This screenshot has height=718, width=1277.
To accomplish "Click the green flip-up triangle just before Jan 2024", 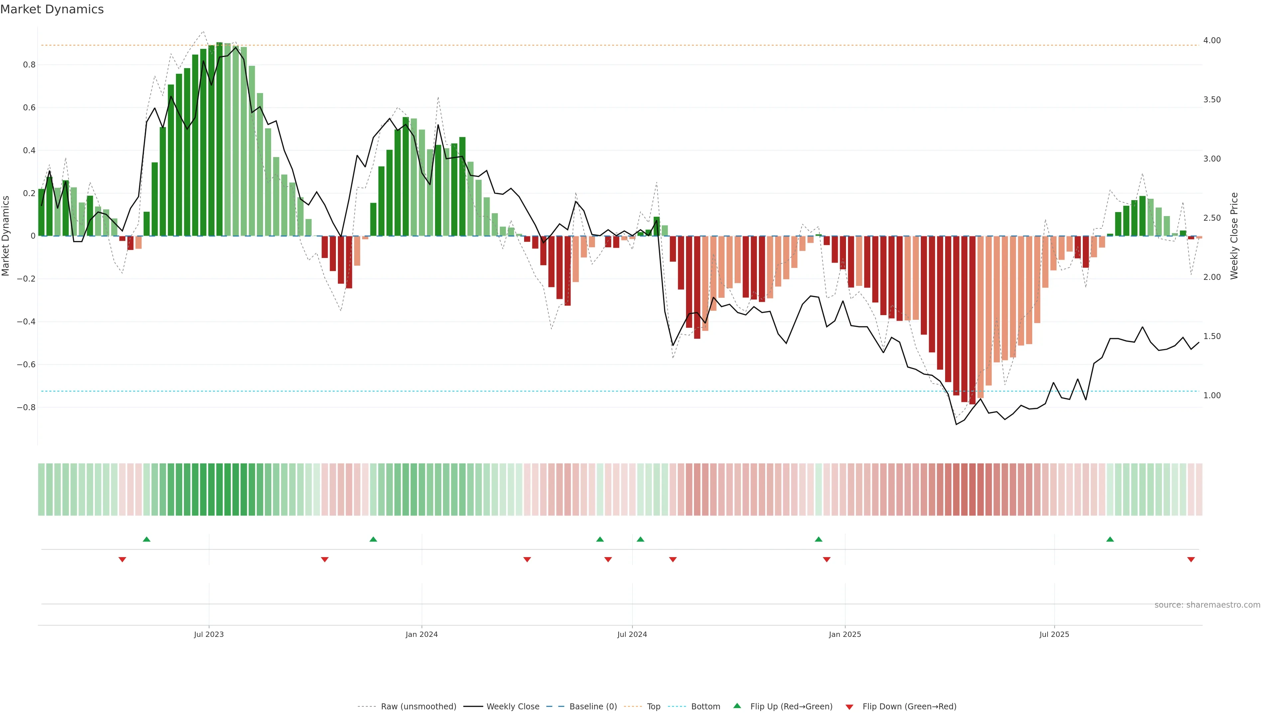I will point(373,539).
